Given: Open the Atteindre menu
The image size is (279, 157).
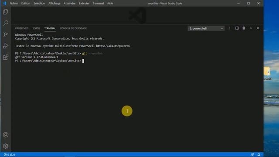Looking at the screenshot, I should tap(69, 3).
